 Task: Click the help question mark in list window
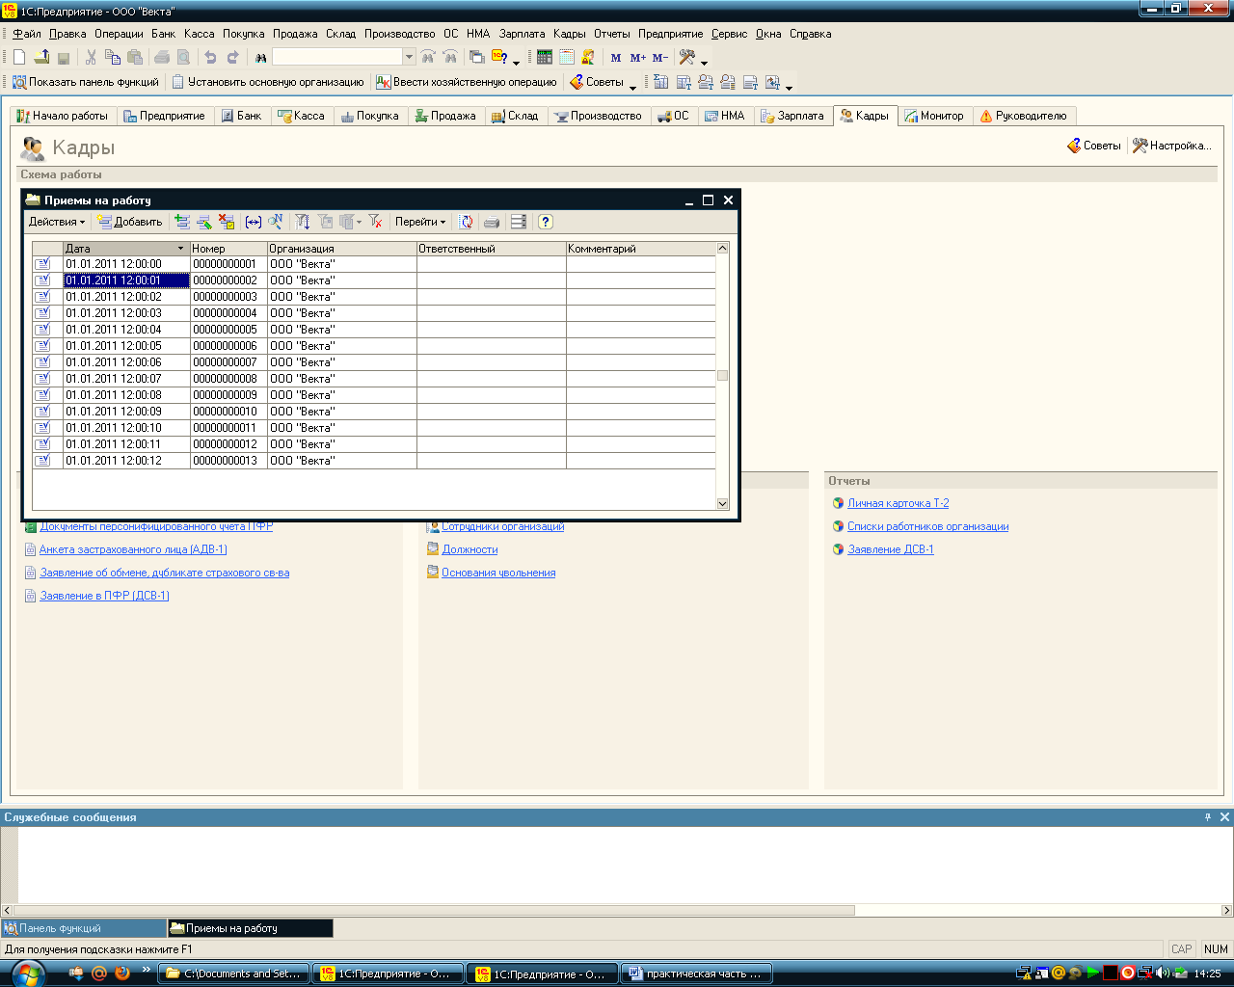546,222
